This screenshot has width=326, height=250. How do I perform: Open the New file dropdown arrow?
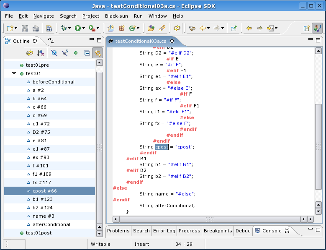pos(16,29)
